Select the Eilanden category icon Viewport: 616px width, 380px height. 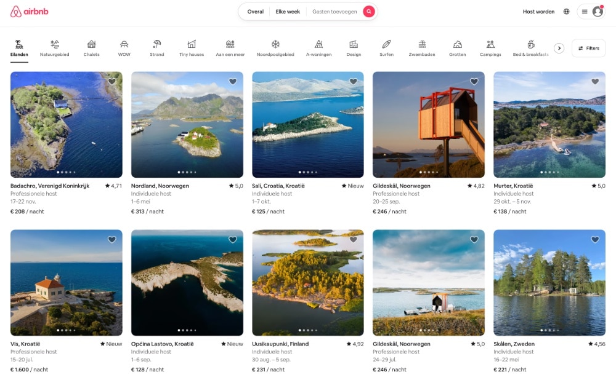[19, 44]
